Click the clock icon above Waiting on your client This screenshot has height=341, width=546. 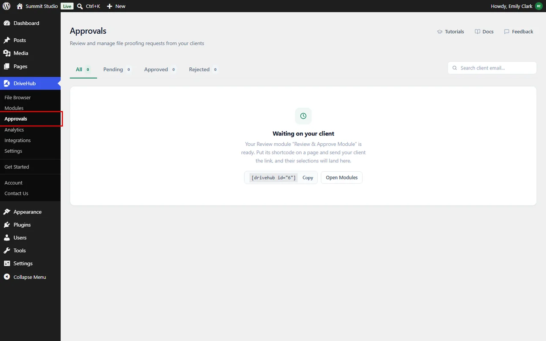tap(303, 116)
